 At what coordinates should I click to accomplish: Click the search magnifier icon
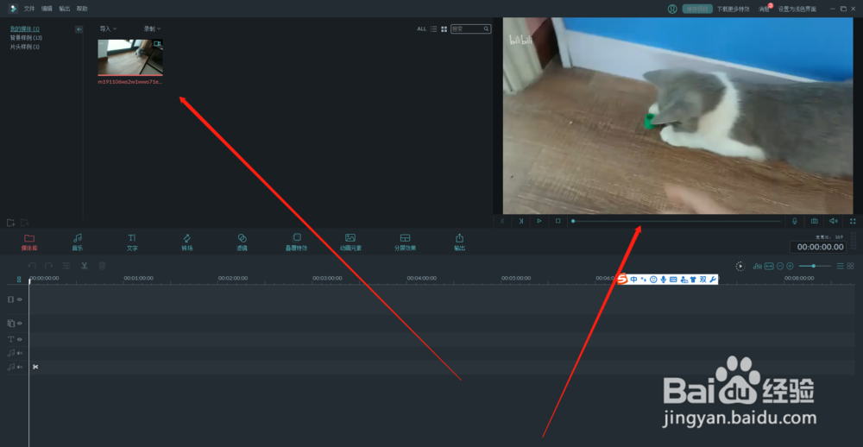(487, 29)
